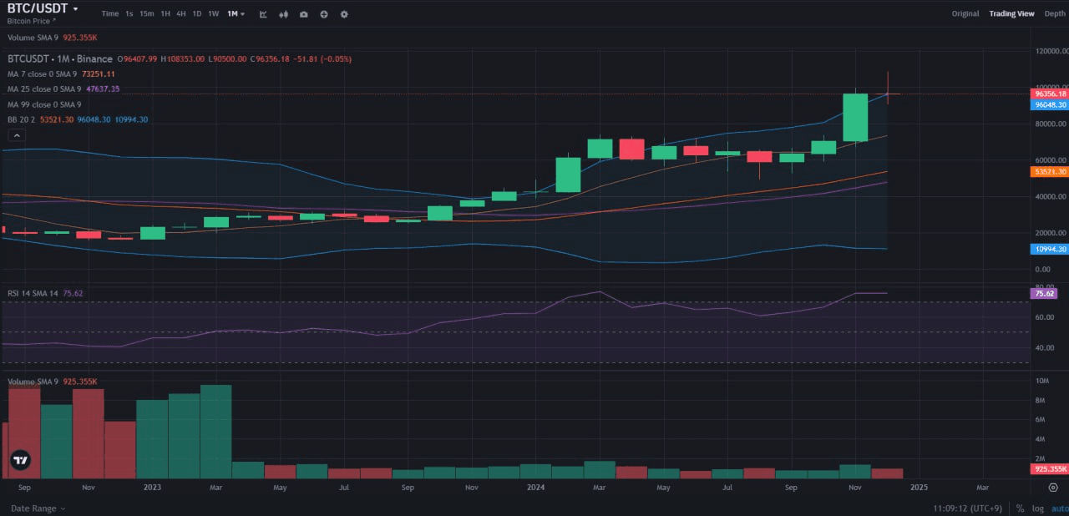Click the current price label 96356.18 on axis
Image resolution: width=1069 pixels, height=516 pixels.
click(1050, 94)
